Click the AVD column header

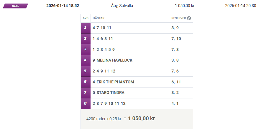pyautogui.click(x=86, y=18)
